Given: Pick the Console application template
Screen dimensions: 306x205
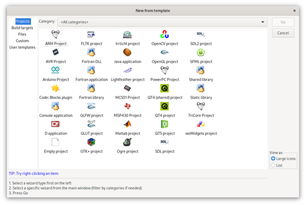Looking at the screenshot, I should 56,107.
